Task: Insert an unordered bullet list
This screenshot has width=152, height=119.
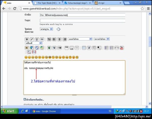Action: 106,48
